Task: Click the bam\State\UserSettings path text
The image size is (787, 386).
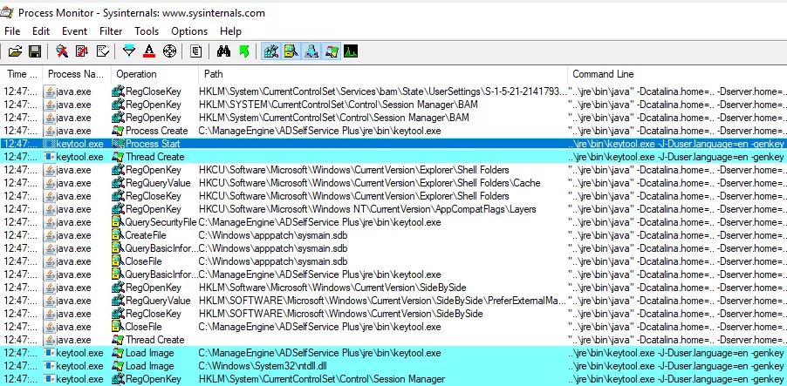Action: pyautogui.click(x=382, y=91)
